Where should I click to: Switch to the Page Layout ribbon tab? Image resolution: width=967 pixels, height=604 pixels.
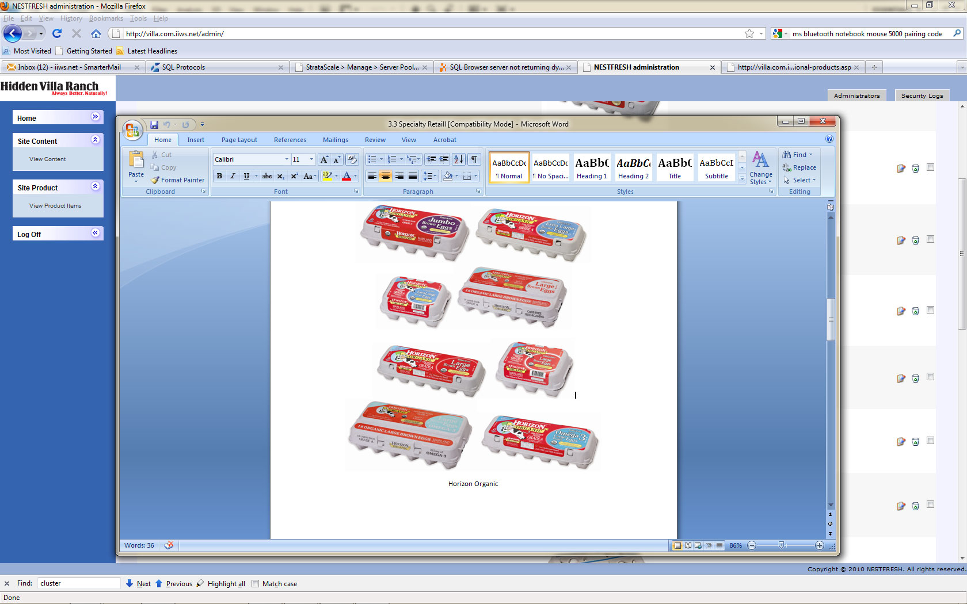[239, 140]
